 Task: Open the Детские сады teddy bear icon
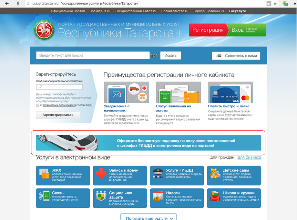(215, 173)
